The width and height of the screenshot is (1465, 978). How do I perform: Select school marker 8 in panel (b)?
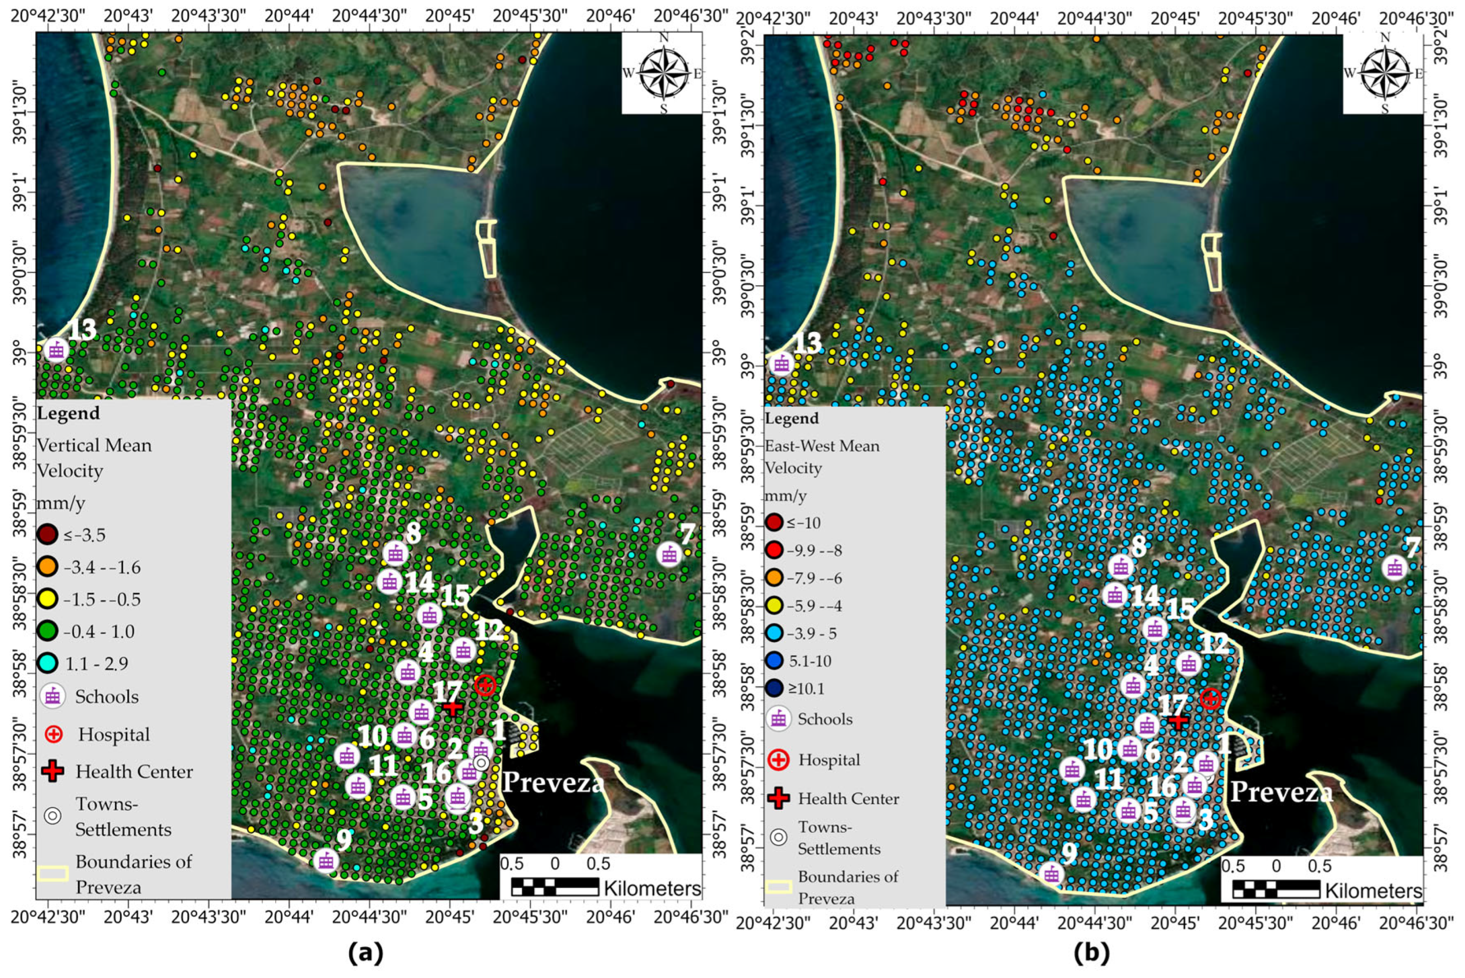point(1121,567)
